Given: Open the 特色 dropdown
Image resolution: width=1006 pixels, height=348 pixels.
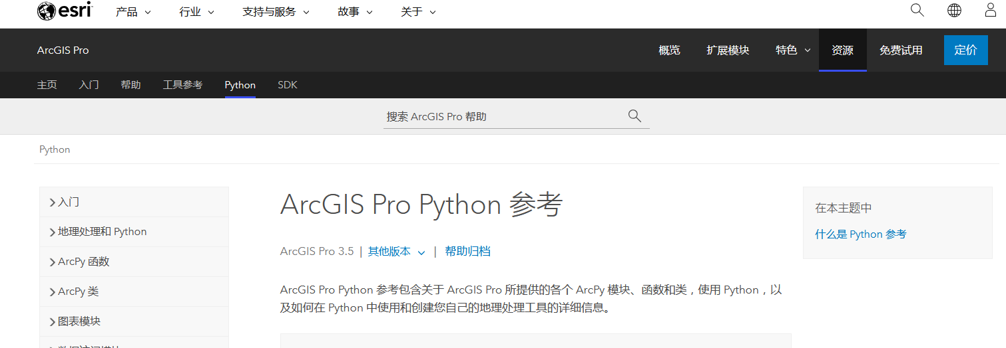Looking at the screenshot, I should point(793,50).
